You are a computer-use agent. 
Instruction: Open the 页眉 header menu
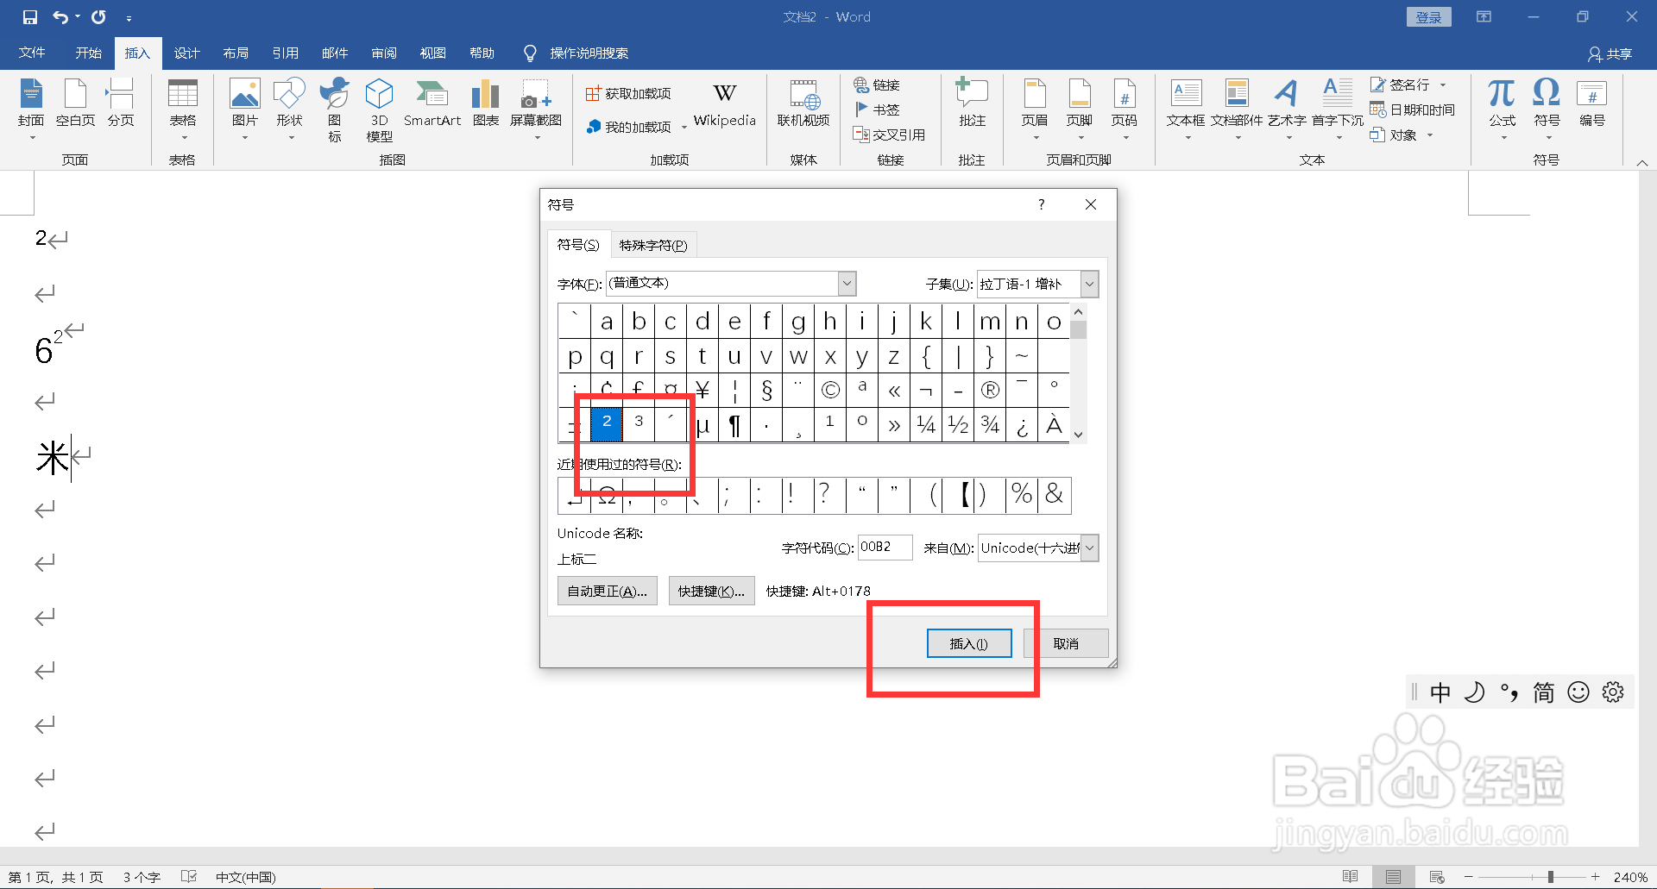pyautogui.click(x=1034, y=109)
